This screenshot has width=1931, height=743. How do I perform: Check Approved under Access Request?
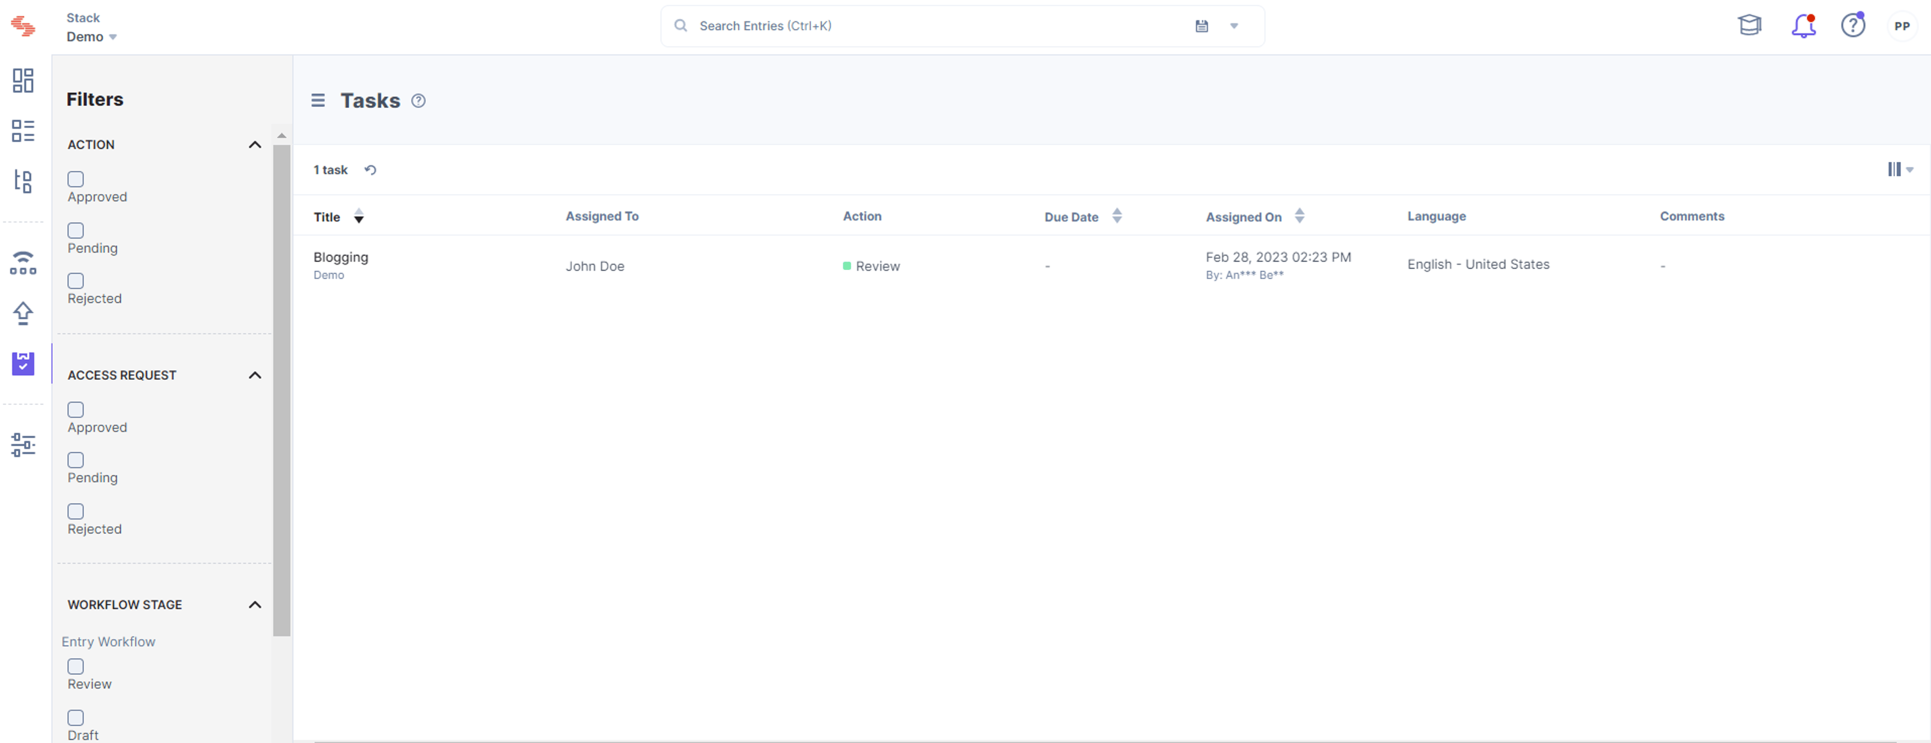click(x=76, y=410)
